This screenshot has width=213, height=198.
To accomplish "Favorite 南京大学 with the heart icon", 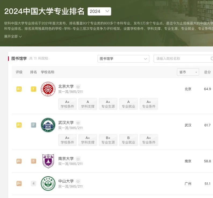I will tap(78, 159).
